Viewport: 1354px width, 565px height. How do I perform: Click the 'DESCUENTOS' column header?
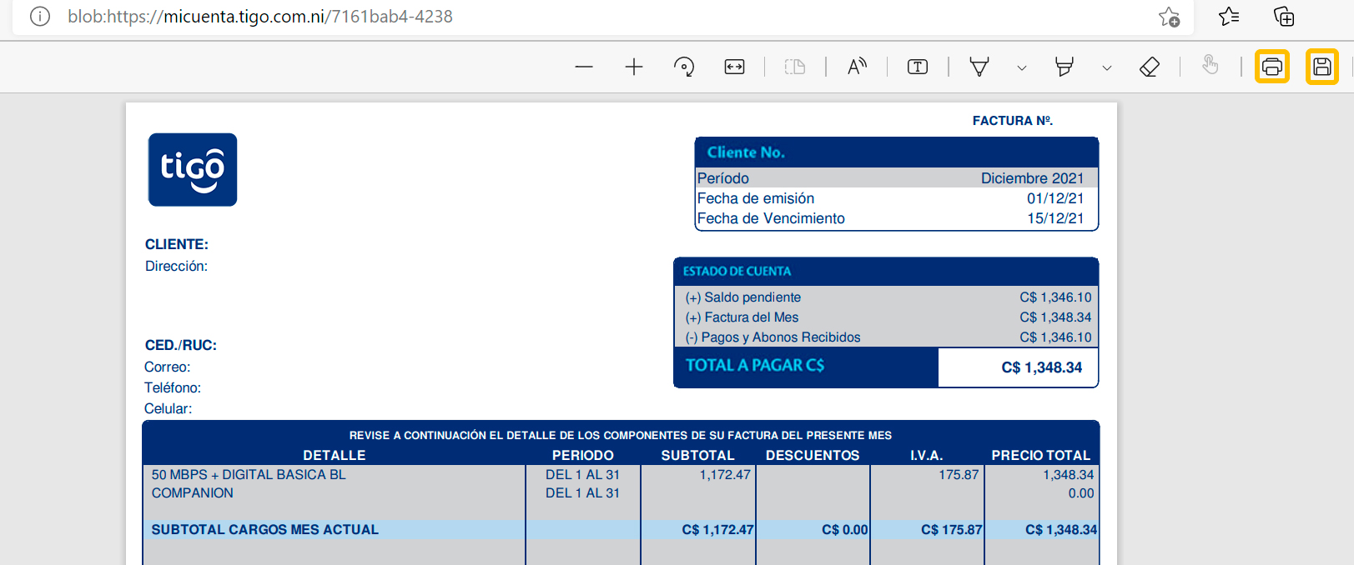tap(813, 456)
